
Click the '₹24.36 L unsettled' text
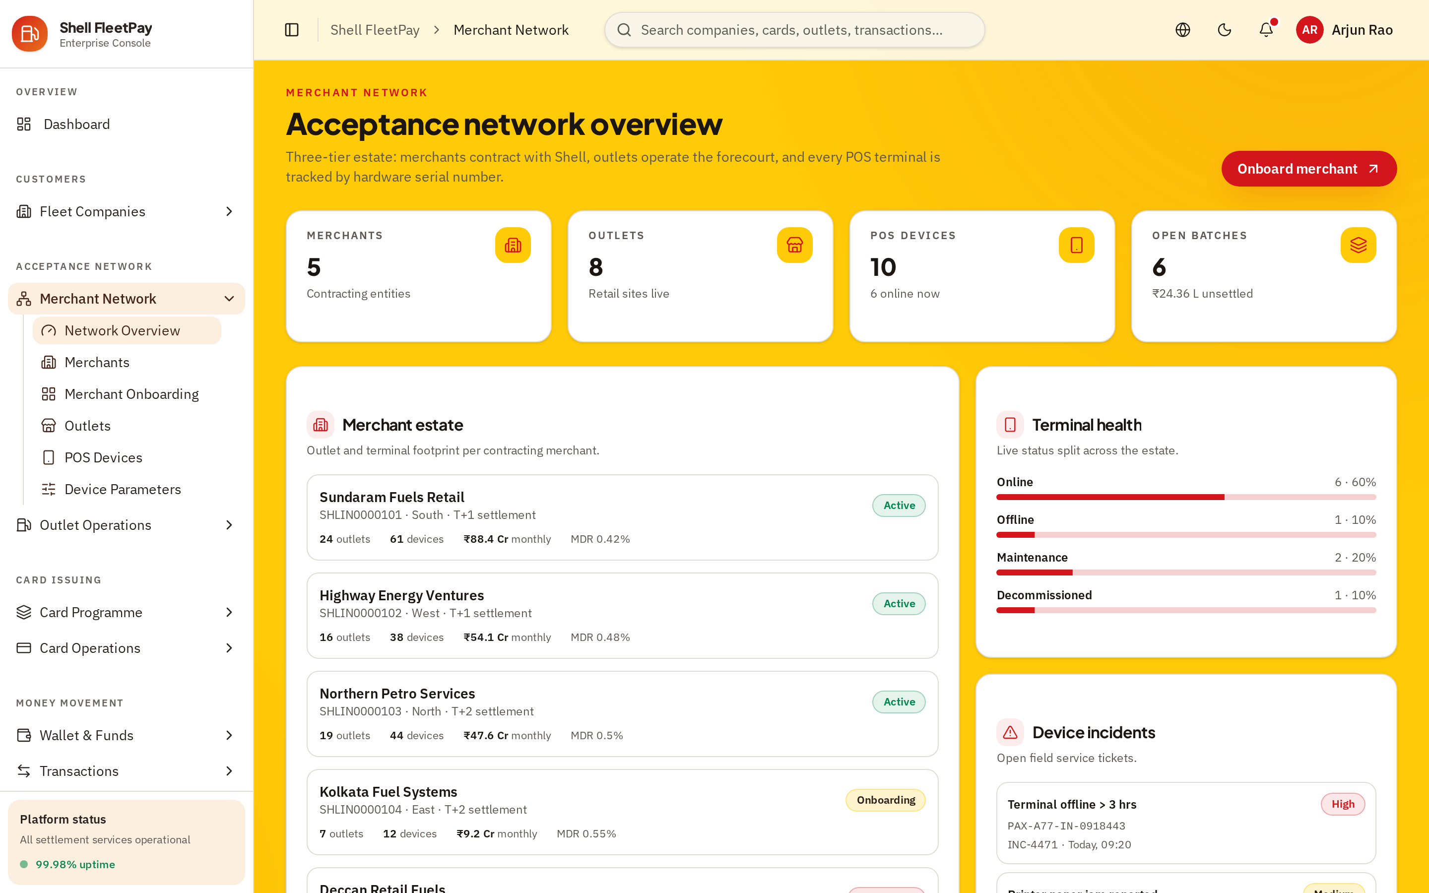1202,294
